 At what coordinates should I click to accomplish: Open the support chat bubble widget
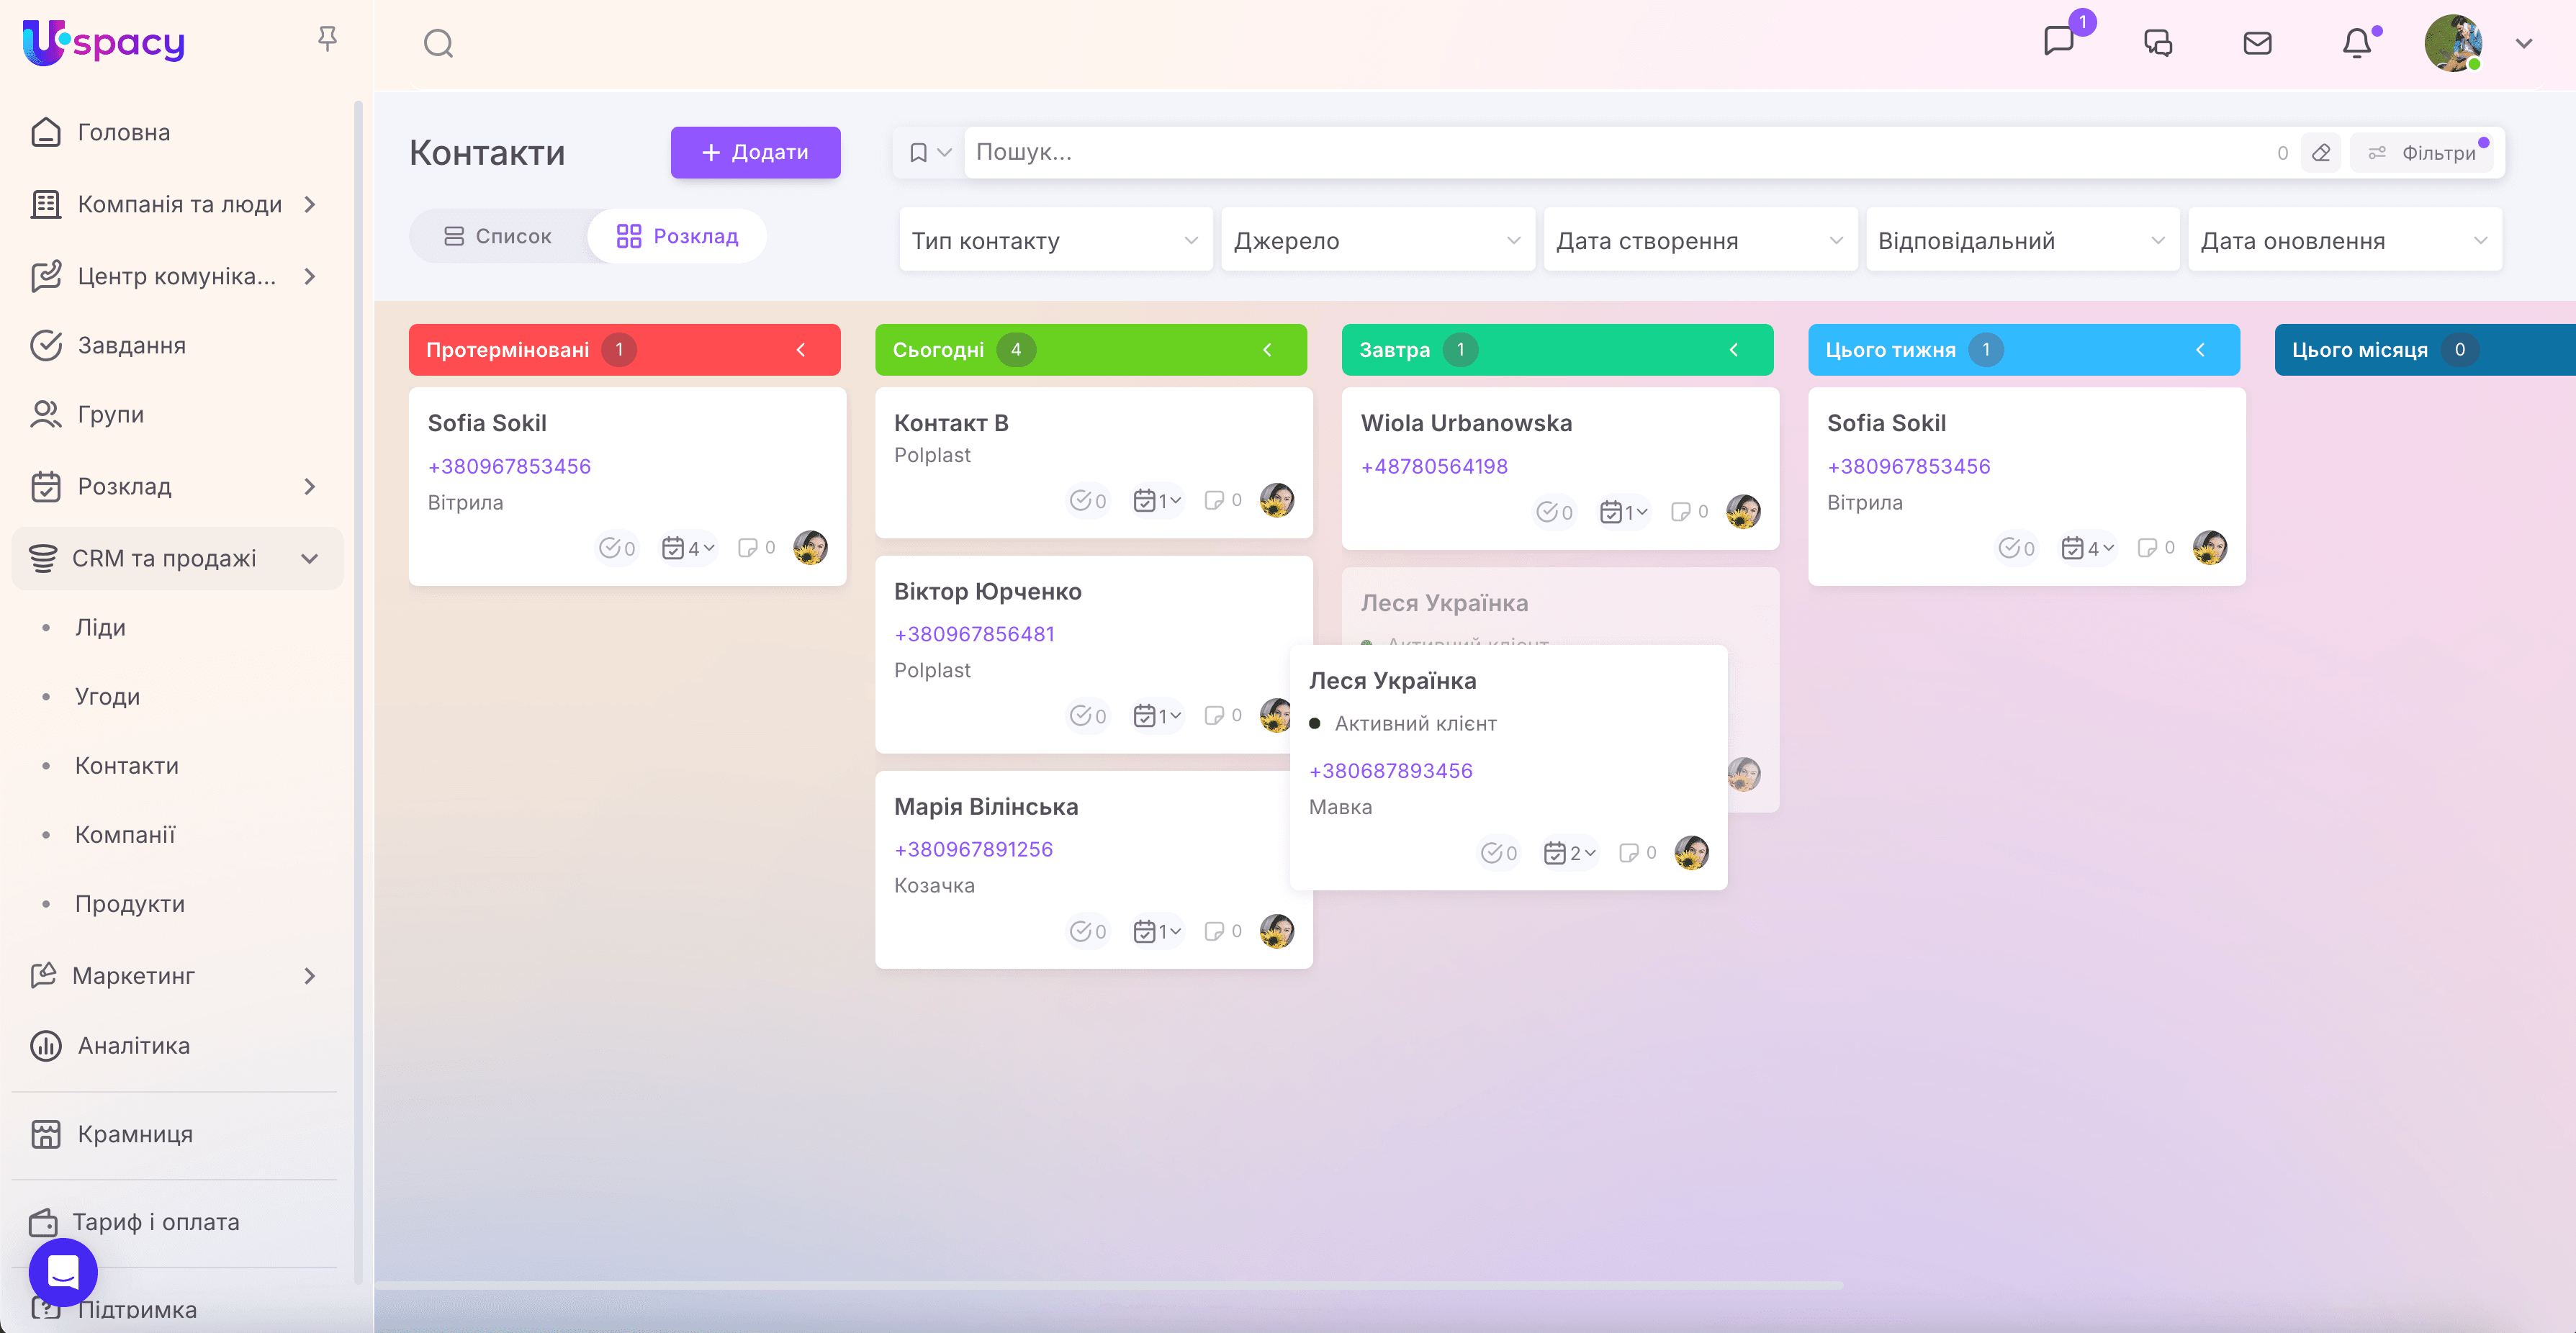click(63, 1272)
